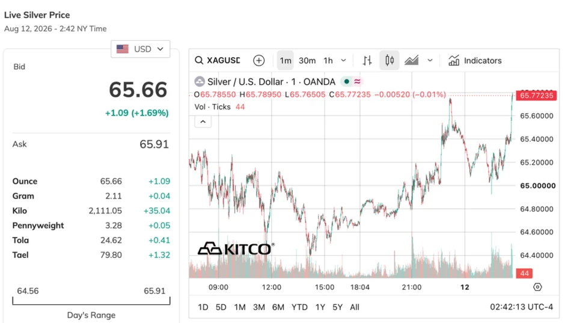Click the Ounce price 65.66

tap(111, 181)
